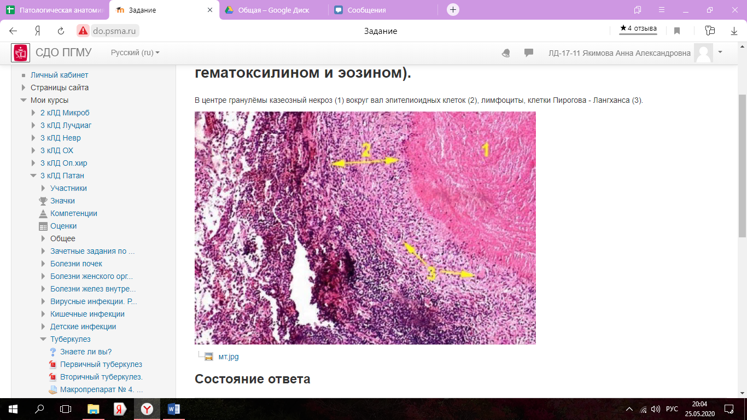This screenshot has width=747, height=420.
Task: Open the new tab plus button
Action: pyautogui.click(x=453, y=10)
